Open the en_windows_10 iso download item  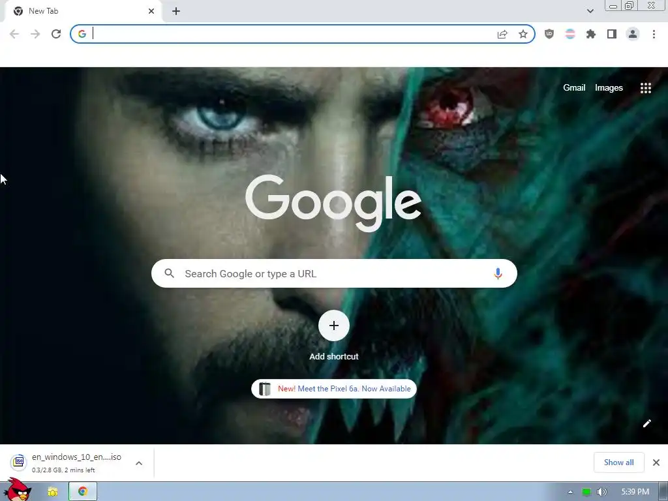(68, 463)
